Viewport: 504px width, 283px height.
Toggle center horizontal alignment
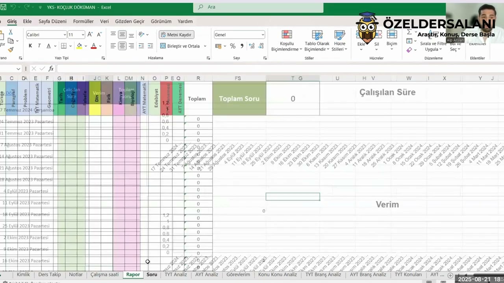pos(122,46)
